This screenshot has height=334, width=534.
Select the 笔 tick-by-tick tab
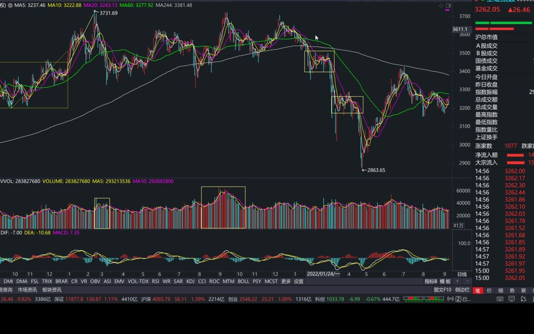(x=478, y=290)
